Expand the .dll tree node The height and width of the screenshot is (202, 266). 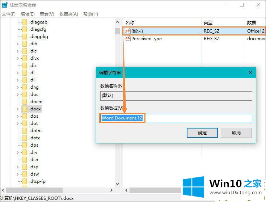pyautogui.click(x=17, y=80)
